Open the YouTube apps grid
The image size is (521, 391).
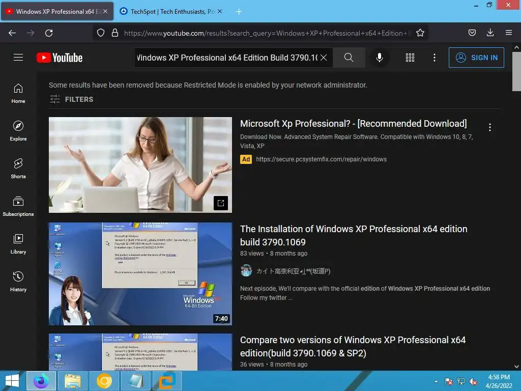pyautogui.click(x=410, y=58)
